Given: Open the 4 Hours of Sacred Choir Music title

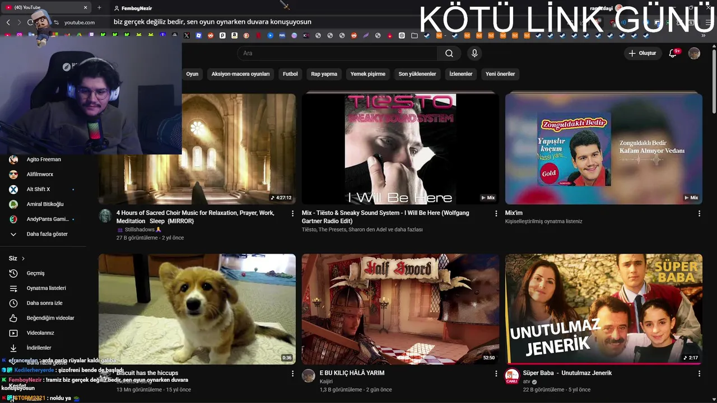Looking at the screenshot, I should tap(195, 217).
